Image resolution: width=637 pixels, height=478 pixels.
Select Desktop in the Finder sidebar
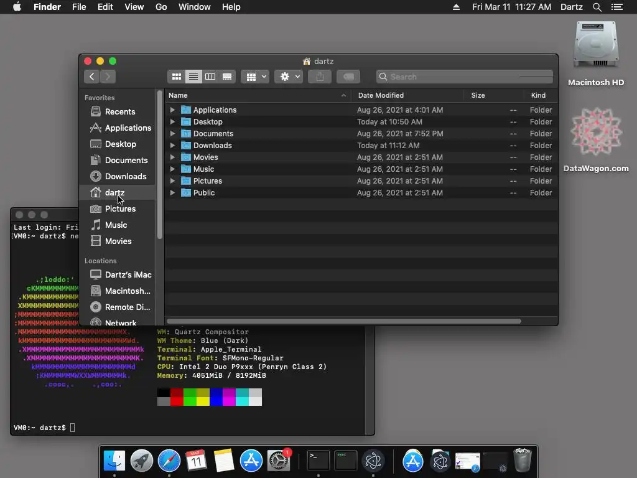[x=118, y=144]
